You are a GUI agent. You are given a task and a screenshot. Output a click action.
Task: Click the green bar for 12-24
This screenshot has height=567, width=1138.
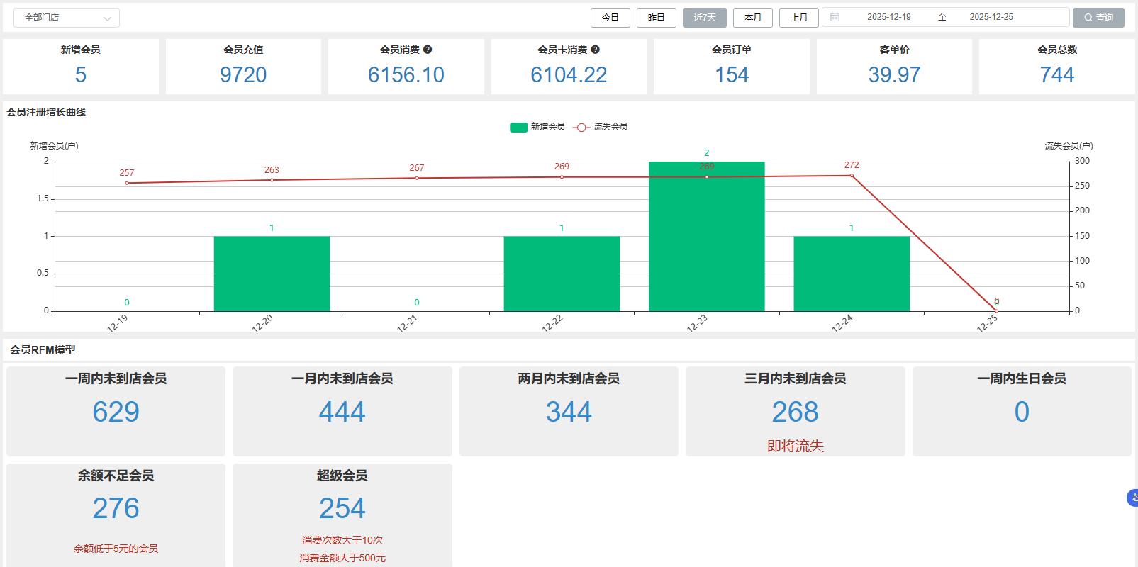pyautogui.click(x=852, y=274)
